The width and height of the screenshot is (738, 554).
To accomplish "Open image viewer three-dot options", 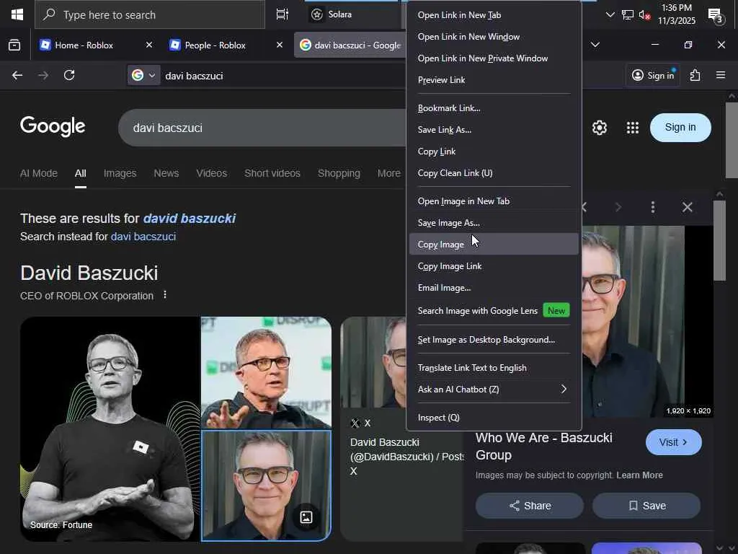I will (653, 207).
